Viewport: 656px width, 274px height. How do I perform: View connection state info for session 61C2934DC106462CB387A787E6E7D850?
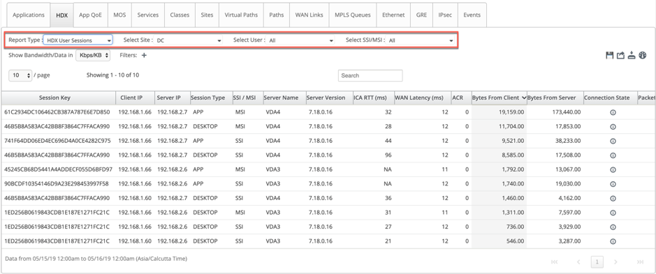tap(613, 112)
